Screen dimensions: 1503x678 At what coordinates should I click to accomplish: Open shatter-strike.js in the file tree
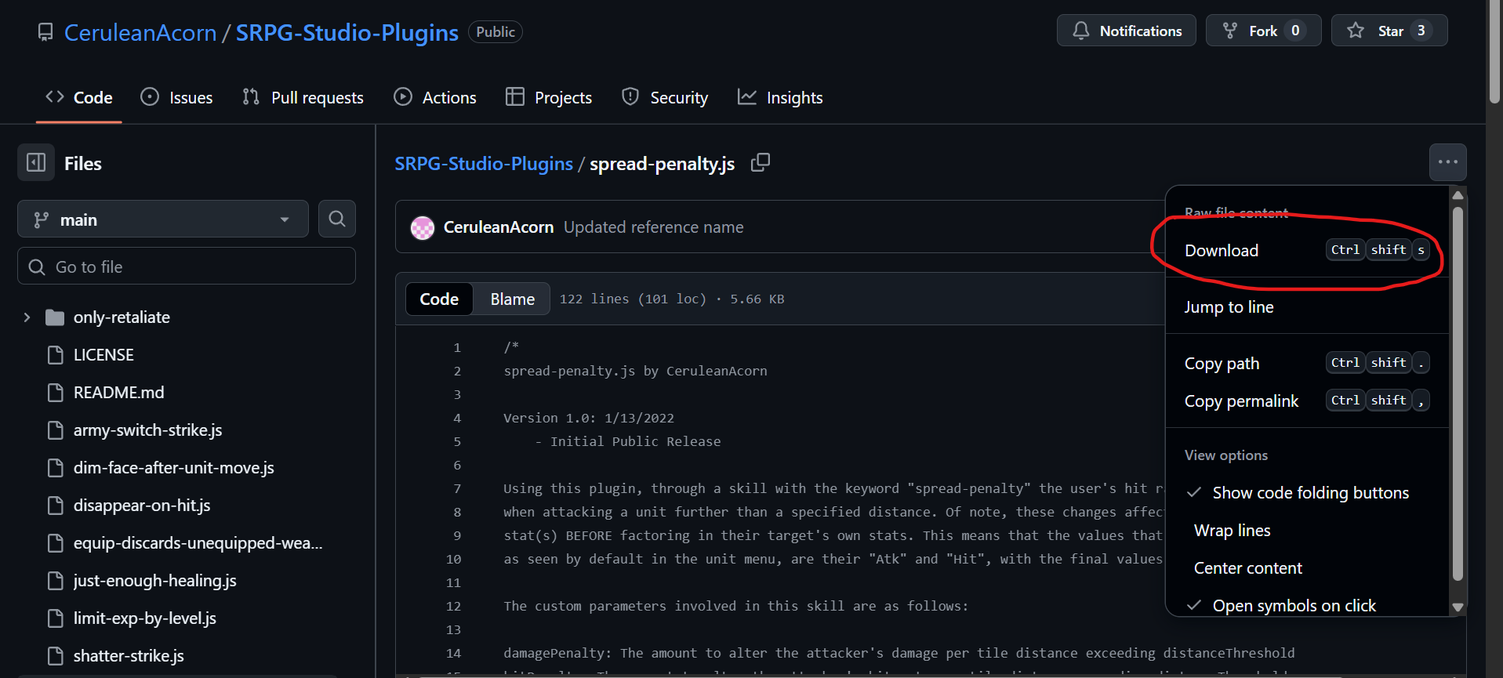click(x=129, y=656)
